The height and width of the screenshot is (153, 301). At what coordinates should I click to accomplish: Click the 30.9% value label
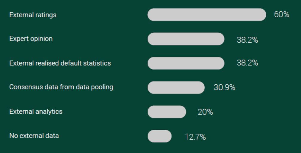tap(224, 88)
